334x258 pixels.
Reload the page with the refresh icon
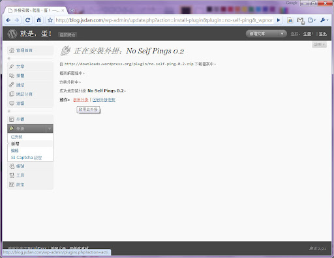point(27,20)
